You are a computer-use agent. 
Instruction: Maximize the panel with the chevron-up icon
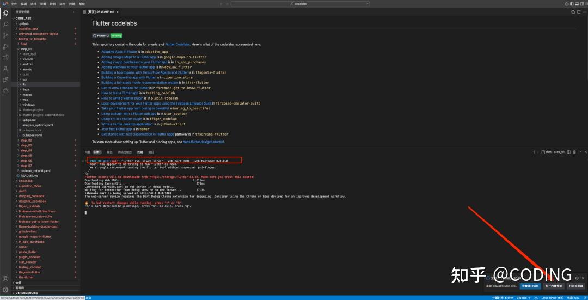(581, 152)
